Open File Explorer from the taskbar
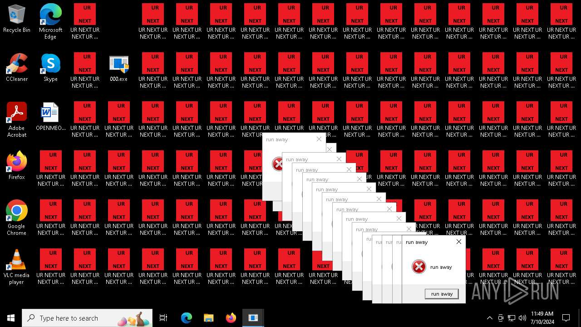 pos(208,318)
